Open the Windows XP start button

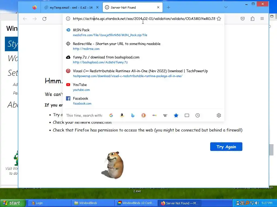click(x=13, y=203)
